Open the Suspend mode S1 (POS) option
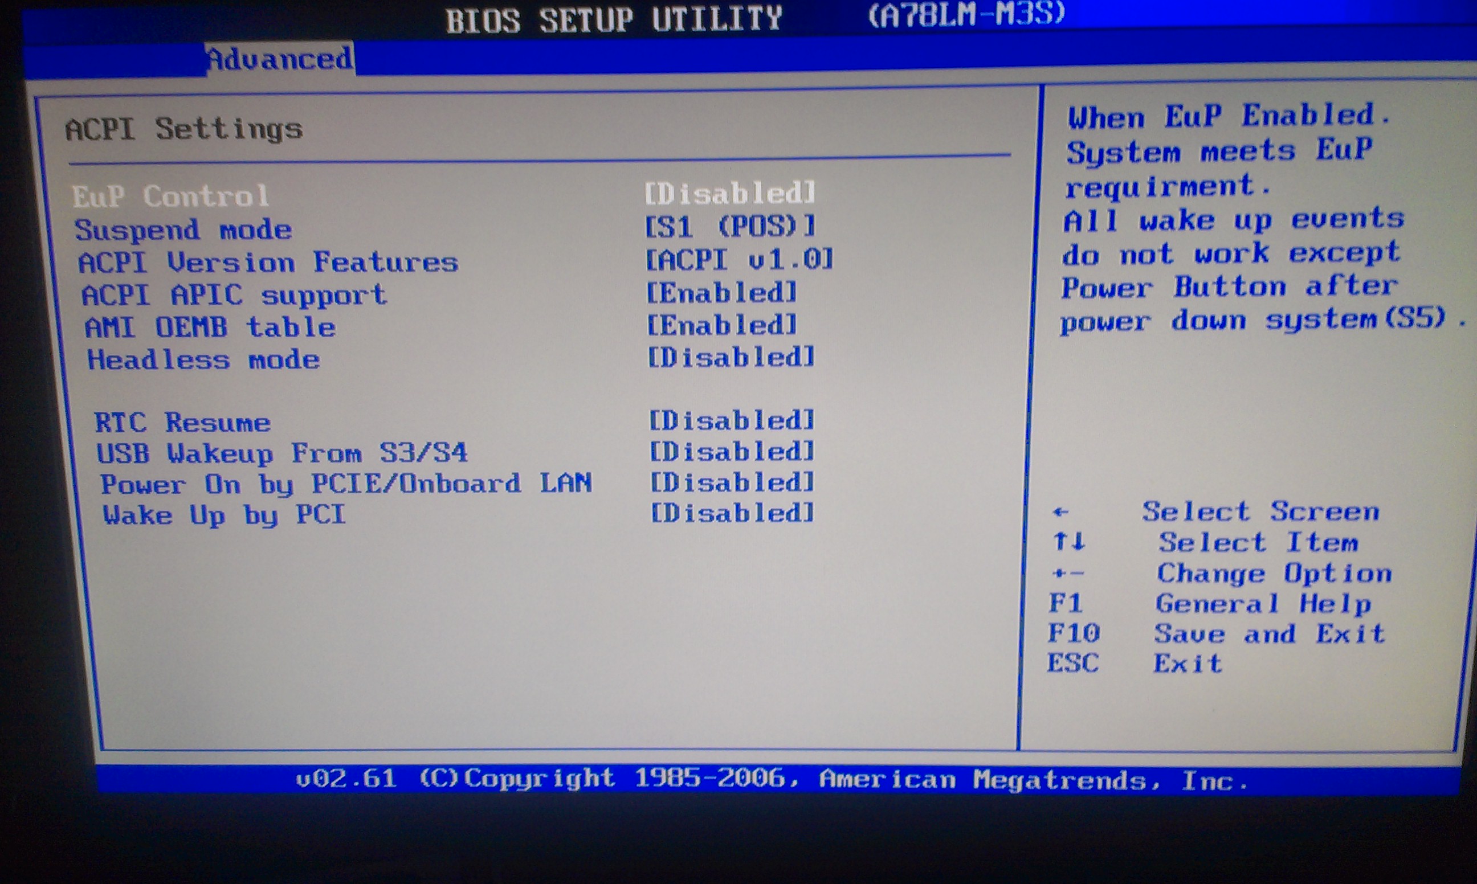1477x884 pixels. [x=730, y=227]
